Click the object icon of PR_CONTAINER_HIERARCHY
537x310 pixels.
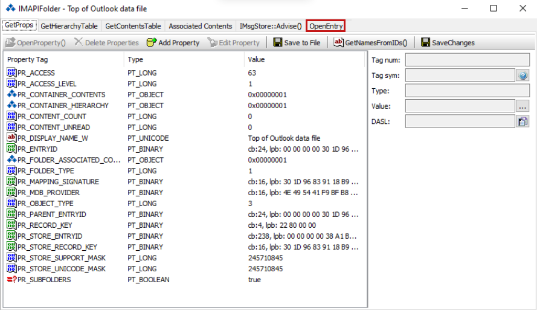click(x=11, y=105)
